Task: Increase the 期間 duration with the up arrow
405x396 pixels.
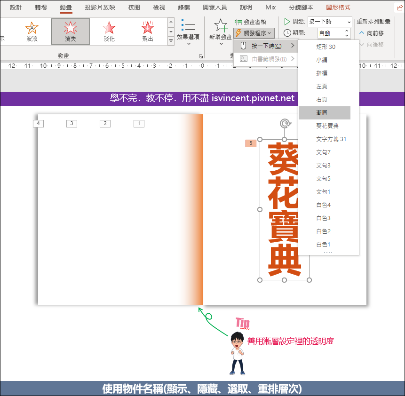Action: pyautogui.click(x=347, y=31)
